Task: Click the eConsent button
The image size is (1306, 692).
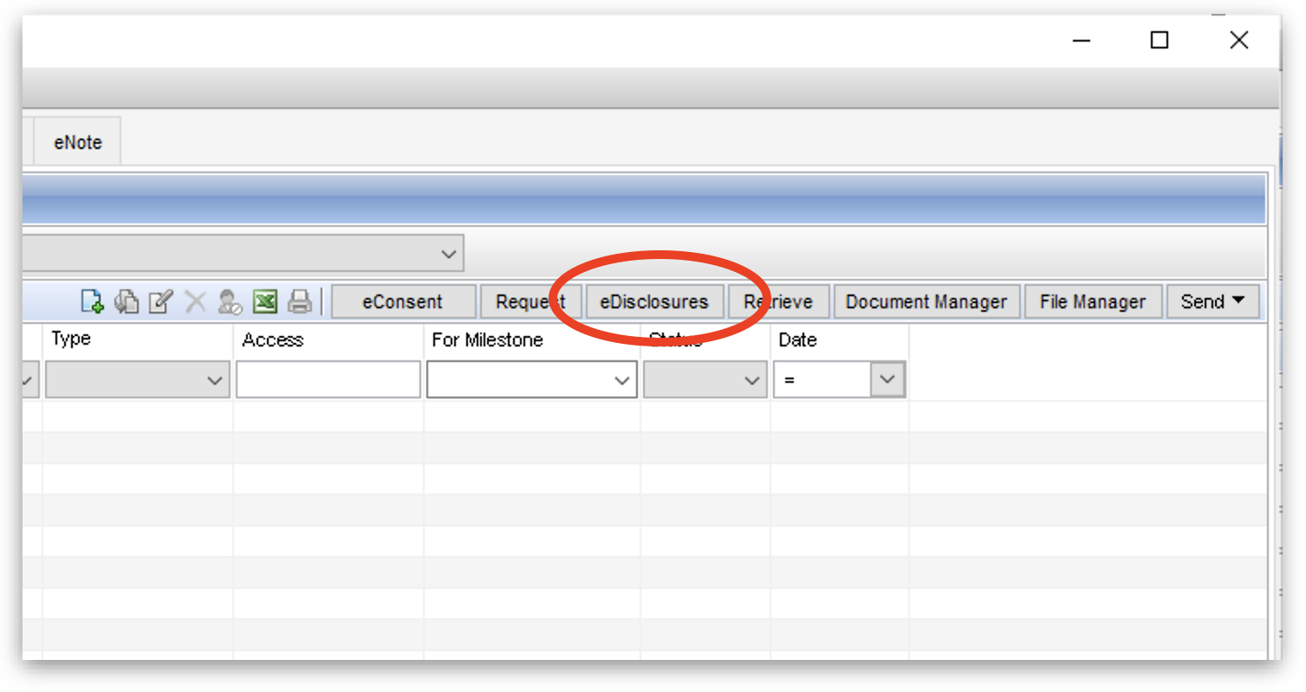Action: coord(402,301)
